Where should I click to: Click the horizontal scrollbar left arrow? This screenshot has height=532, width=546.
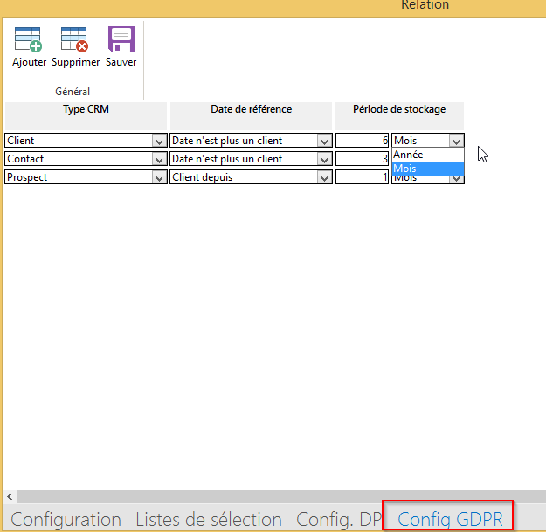[9, 496]
